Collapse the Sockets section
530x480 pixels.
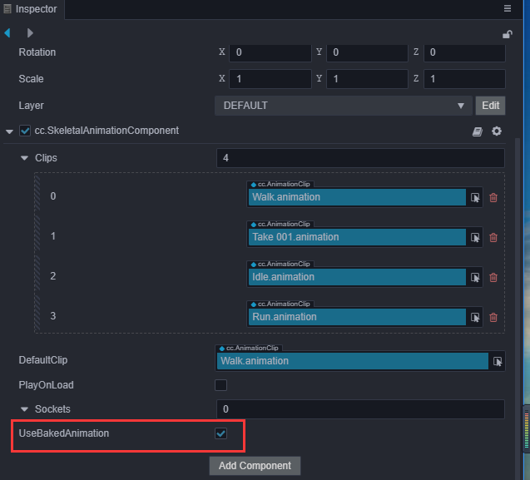(25, 409)
